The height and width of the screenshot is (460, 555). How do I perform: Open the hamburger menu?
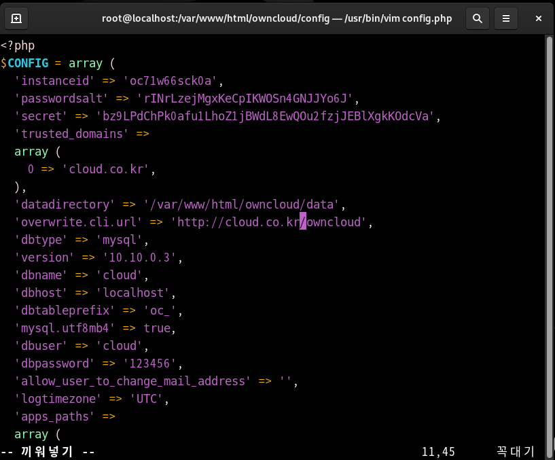(x=506, y=18)
